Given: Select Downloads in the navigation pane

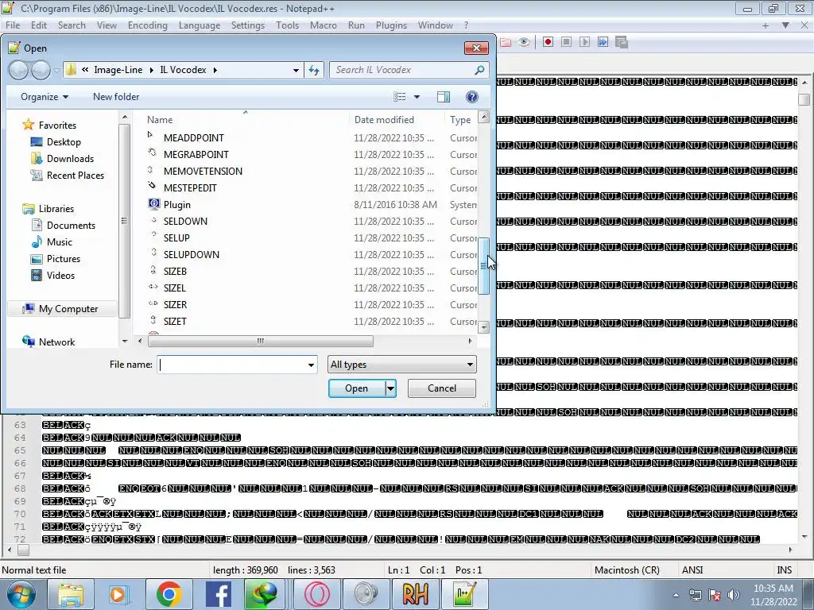Looking at the screenshot, I should [70, 159].
